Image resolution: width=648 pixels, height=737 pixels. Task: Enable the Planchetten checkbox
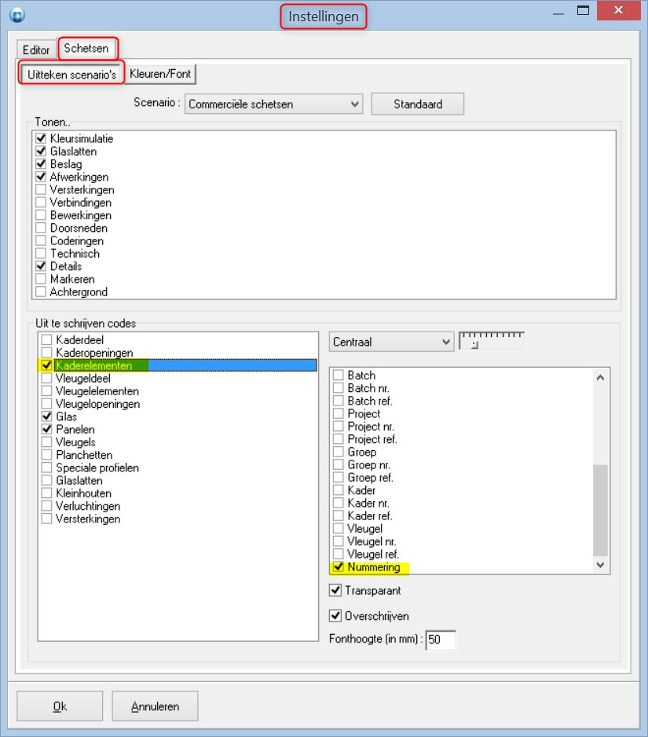(x=46, y=454)
